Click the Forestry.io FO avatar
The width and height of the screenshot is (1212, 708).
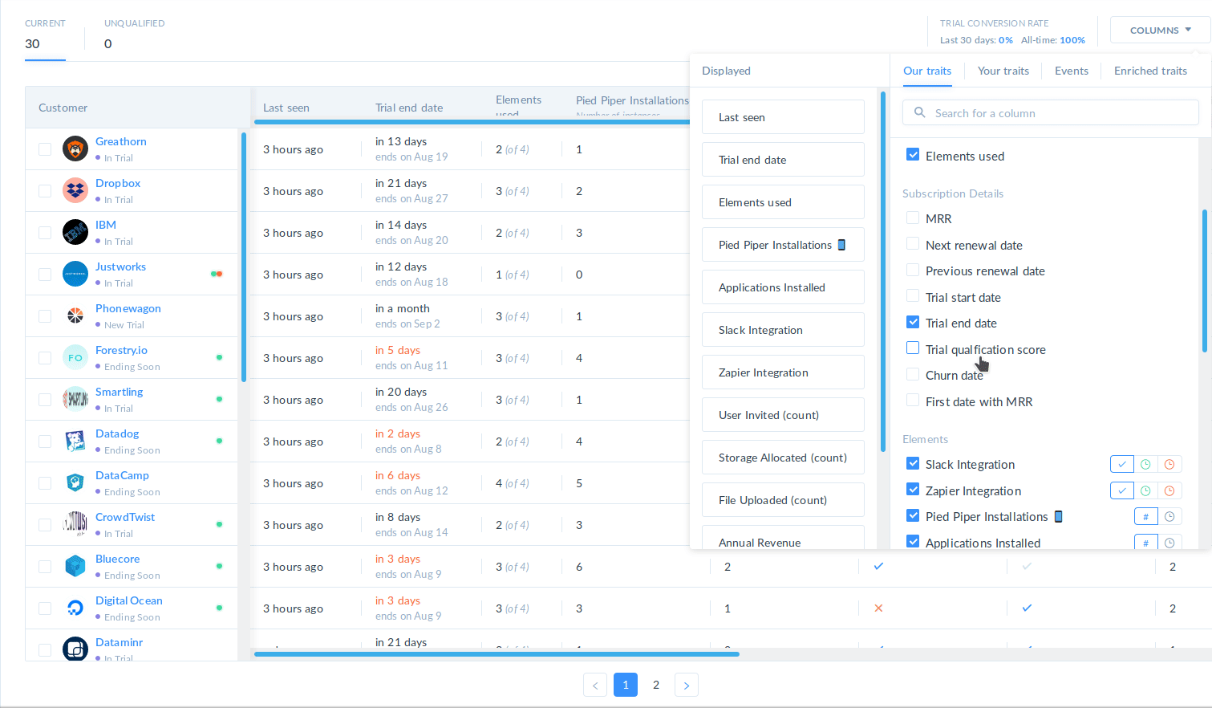point(75,357)
